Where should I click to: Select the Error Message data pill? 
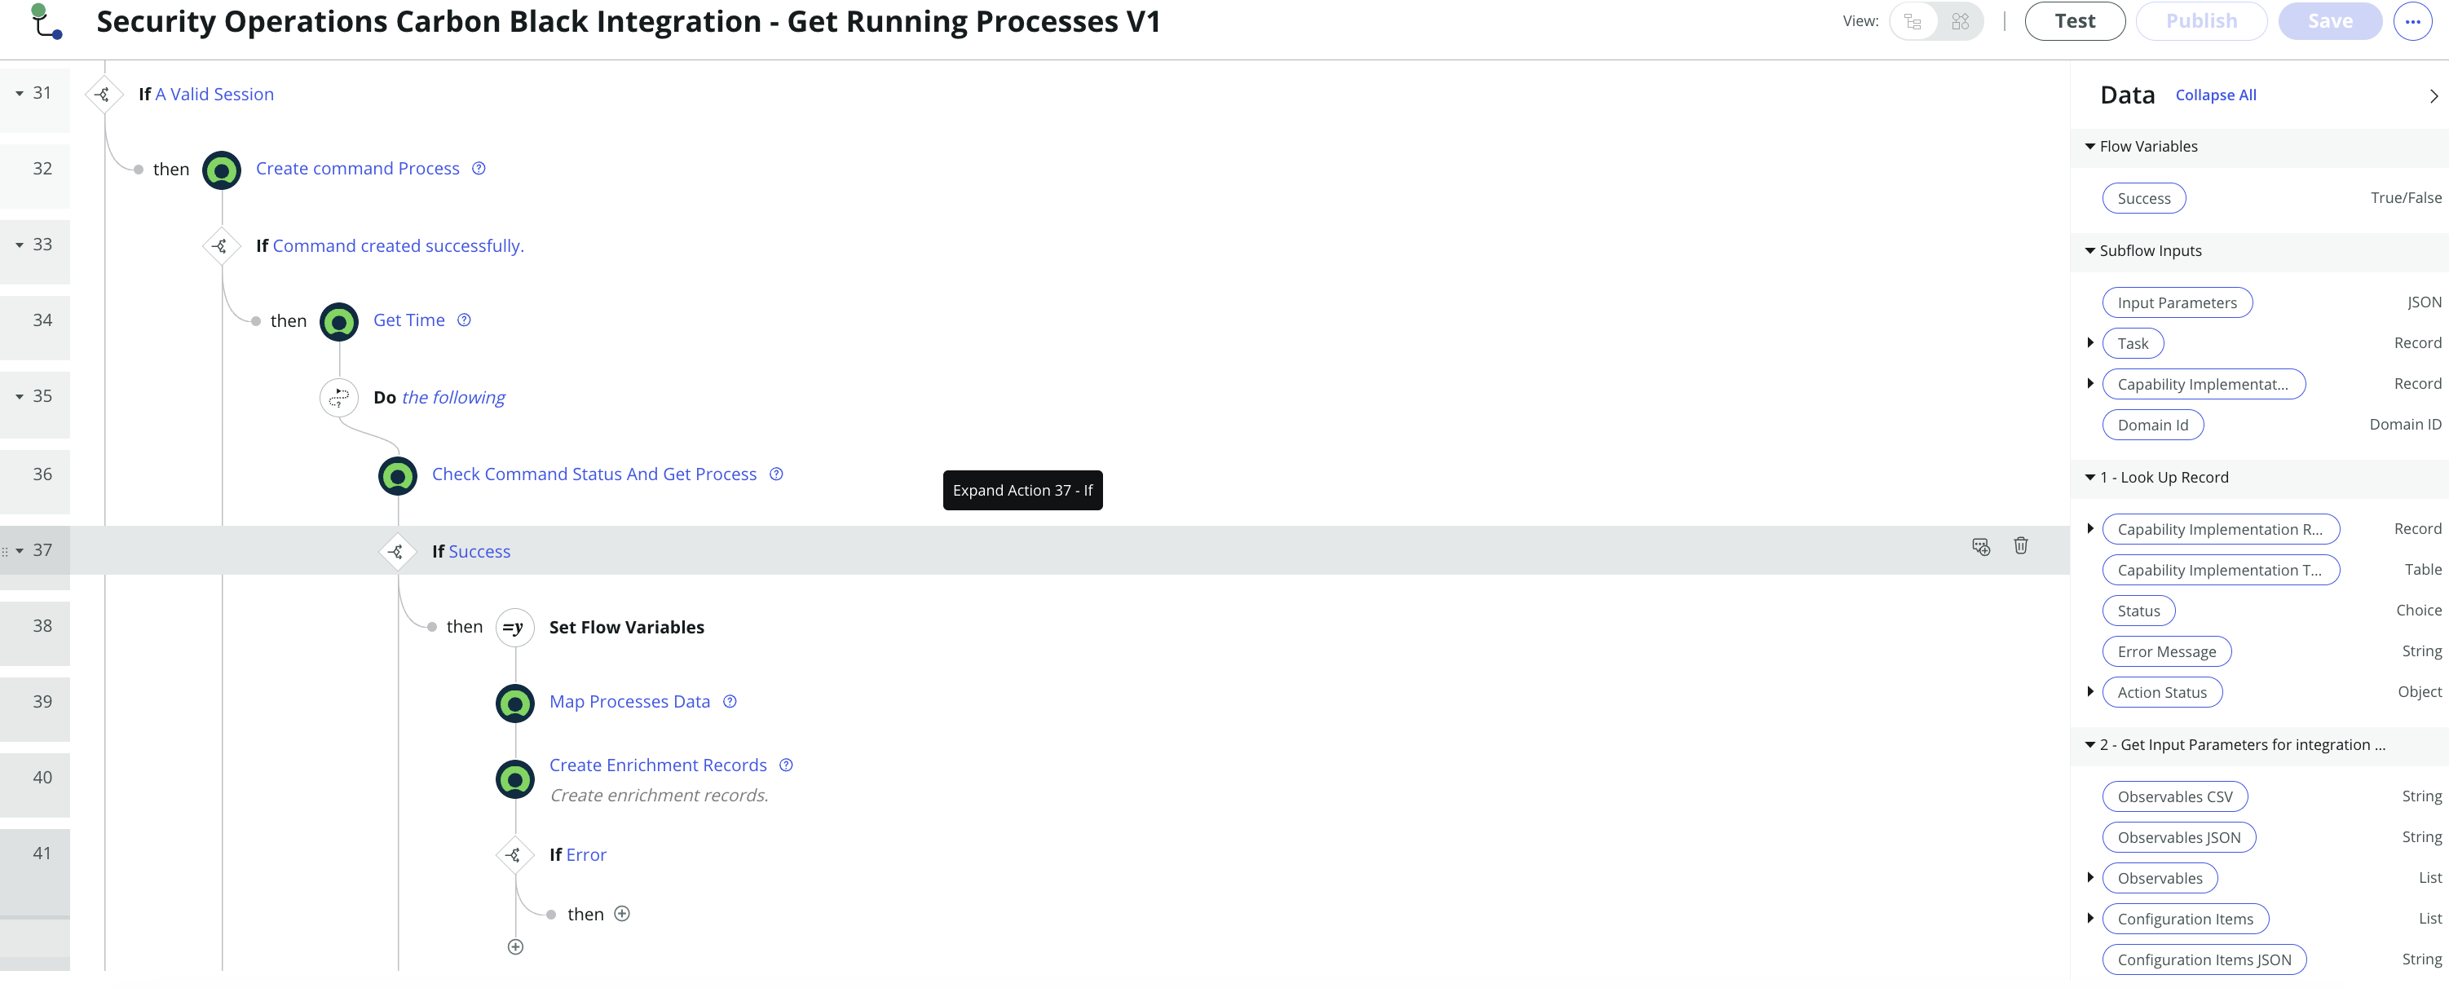(2165, 651)
